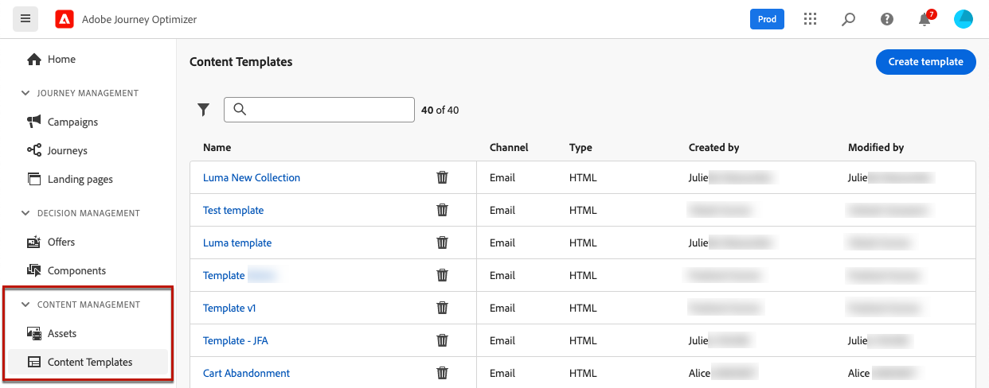Collapse the Content Management section
Viewport: 989px width, 388px height.
25,305
